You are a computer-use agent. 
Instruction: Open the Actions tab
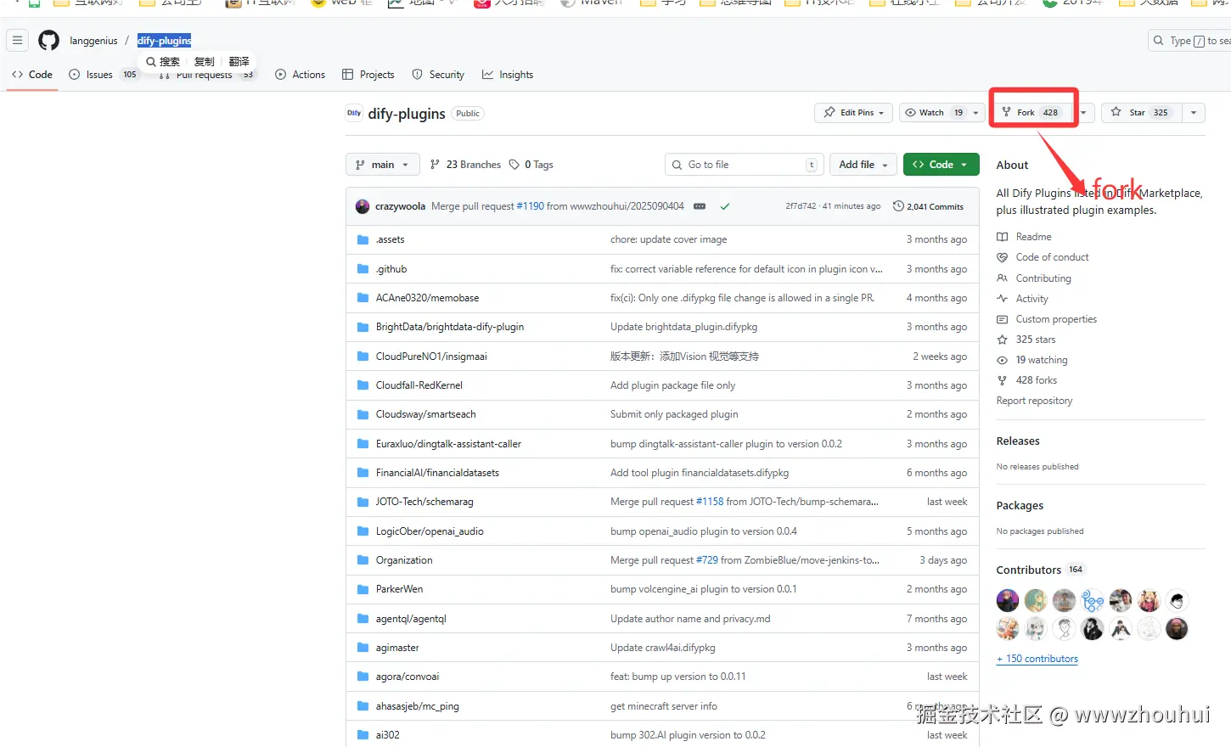click(x=301, y=75)
